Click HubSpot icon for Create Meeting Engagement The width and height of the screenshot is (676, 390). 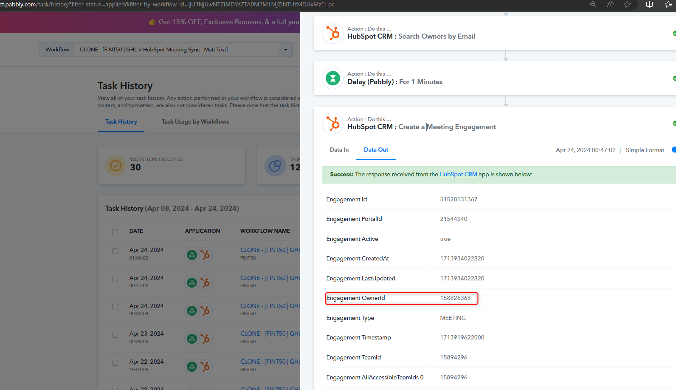pos(332,124)
